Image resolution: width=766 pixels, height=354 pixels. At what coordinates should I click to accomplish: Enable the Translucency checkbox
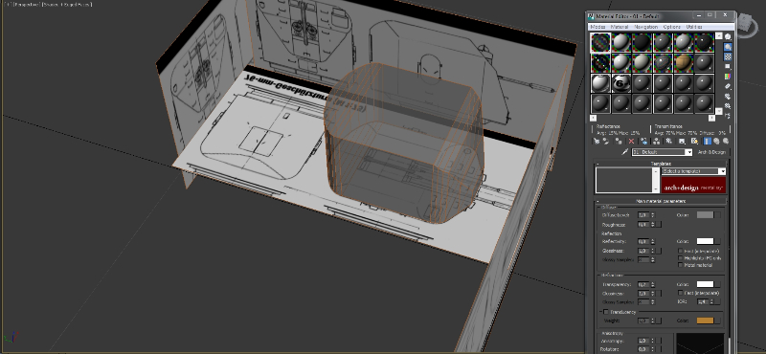(x=606, y=312)
